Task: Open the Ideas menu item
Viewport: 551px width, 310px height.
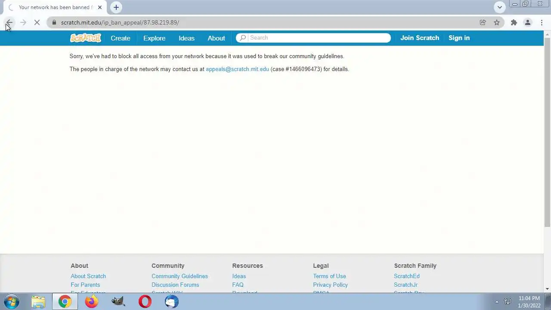Action: point(186,38)
